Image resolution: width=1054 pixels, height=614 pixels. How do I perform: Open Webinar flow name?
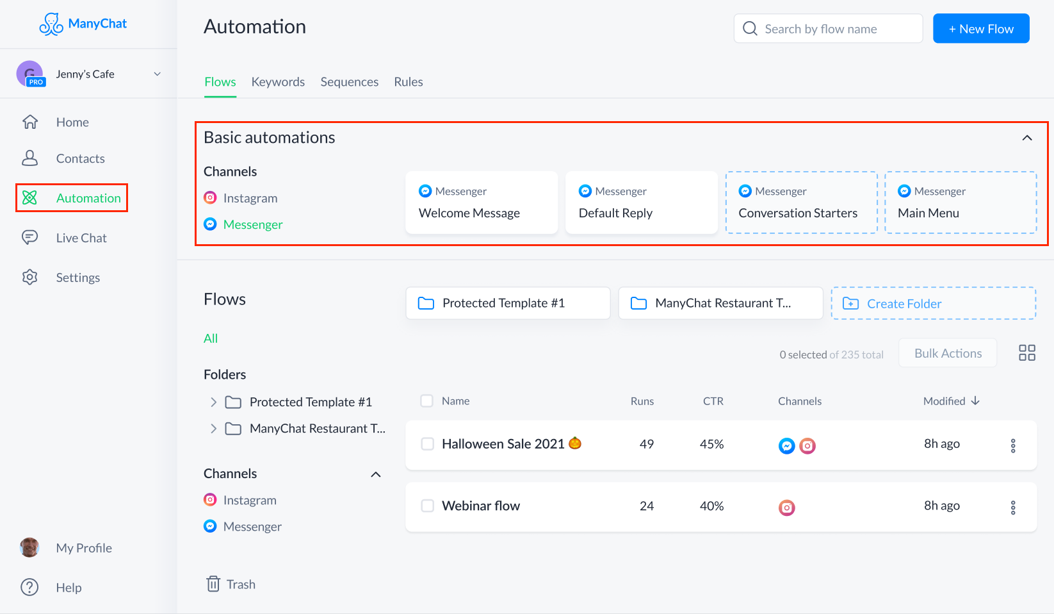(481, 506)
